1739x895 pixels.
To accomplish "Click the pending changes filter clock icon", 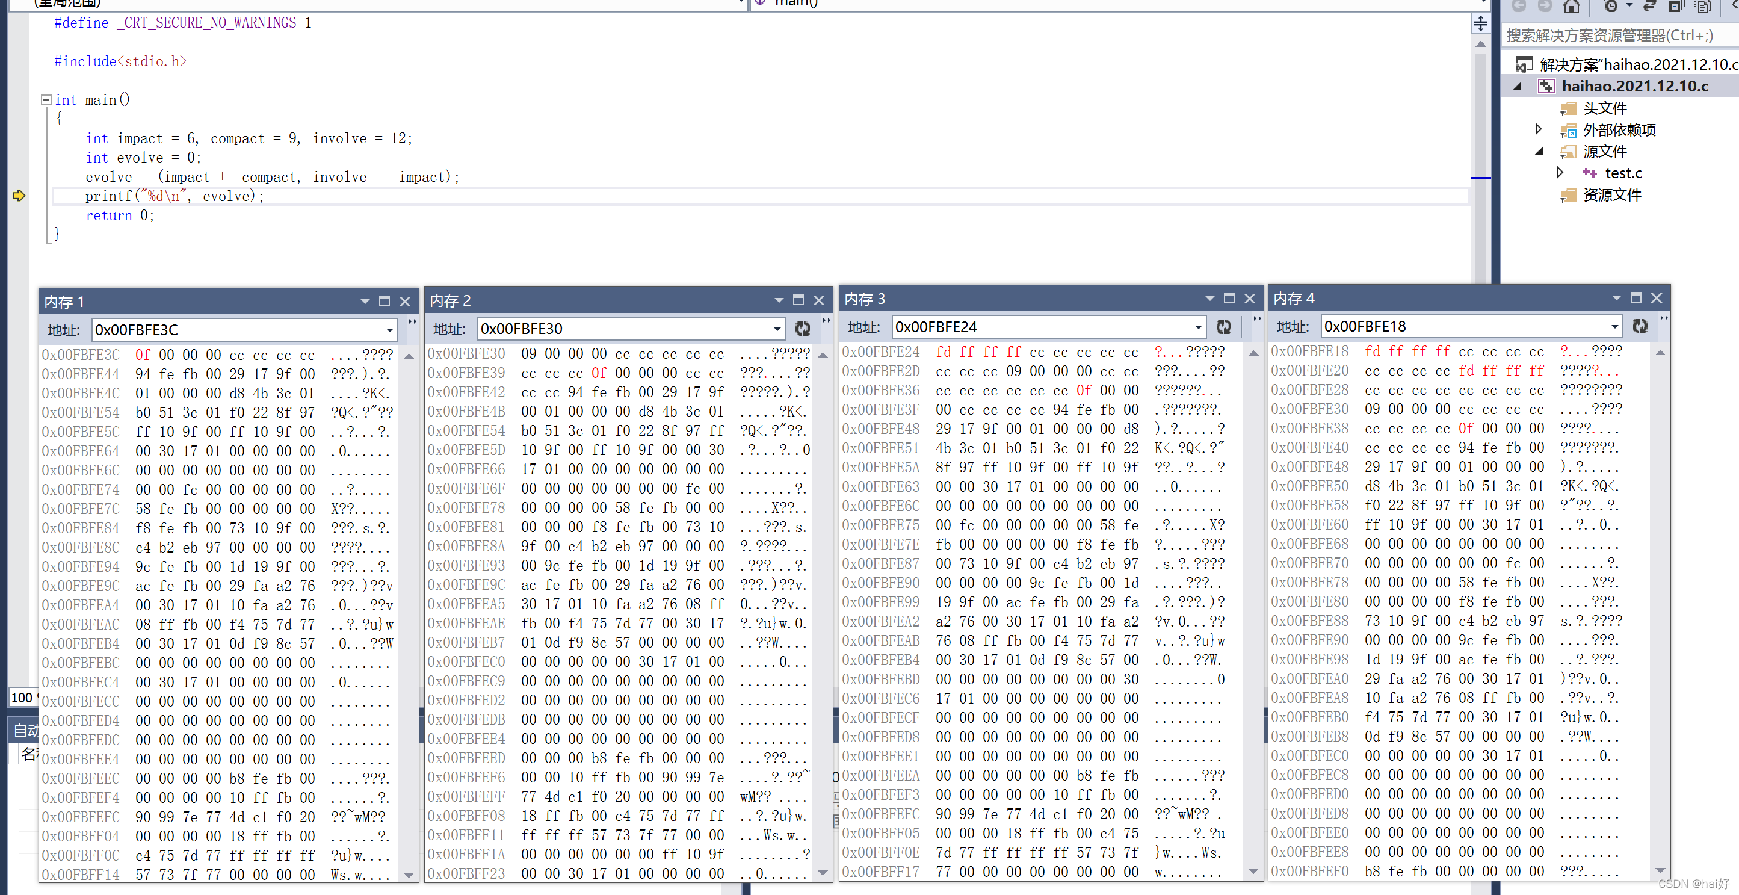I will (x=1611, y=7).
